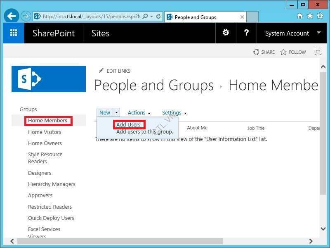The height and width of the screenshot is (248, 330).
Task: Click the focus on content icon
Action: point(318,52)
